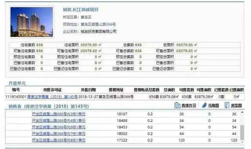Open link for 3栋1单元 building

coord(58,114)
